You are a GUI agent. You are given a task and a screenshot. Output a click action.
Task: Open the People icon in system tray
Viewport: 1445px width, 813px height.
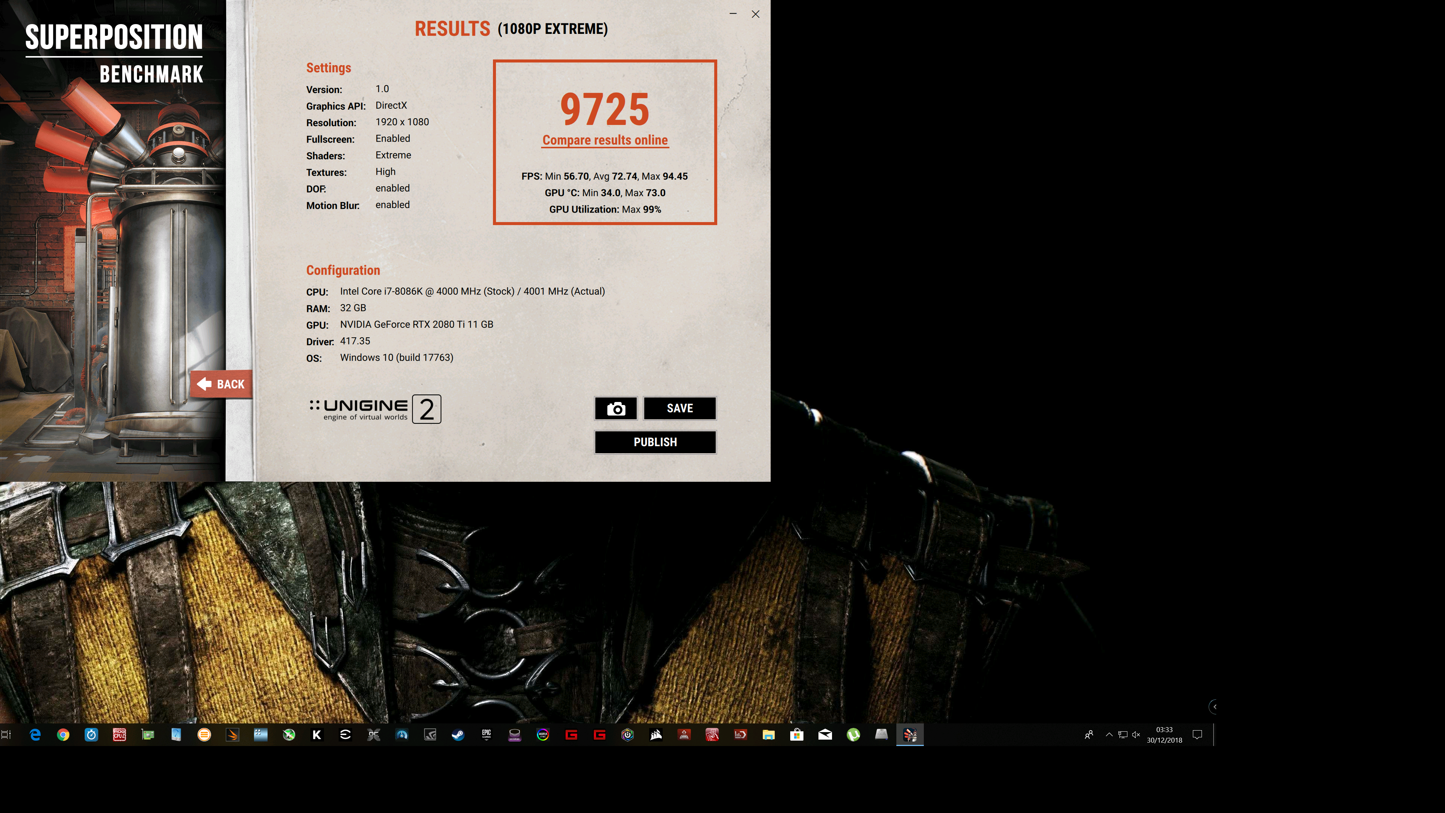(x=1089, y=735)
